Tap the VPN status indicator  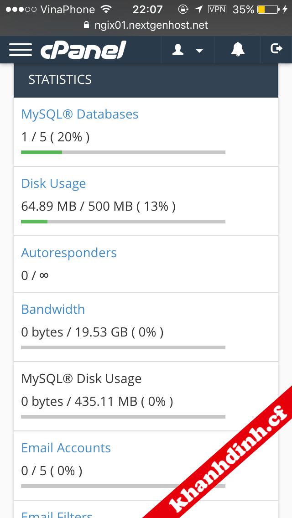[218, 9]
